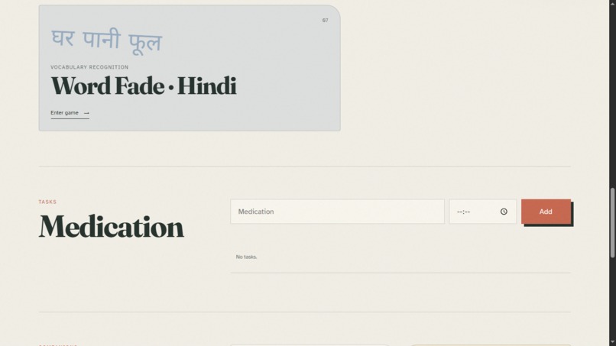Click the 'Vocabulary Recognition' label
This screenshot has width=616, height=346.
tap(89, 67)
